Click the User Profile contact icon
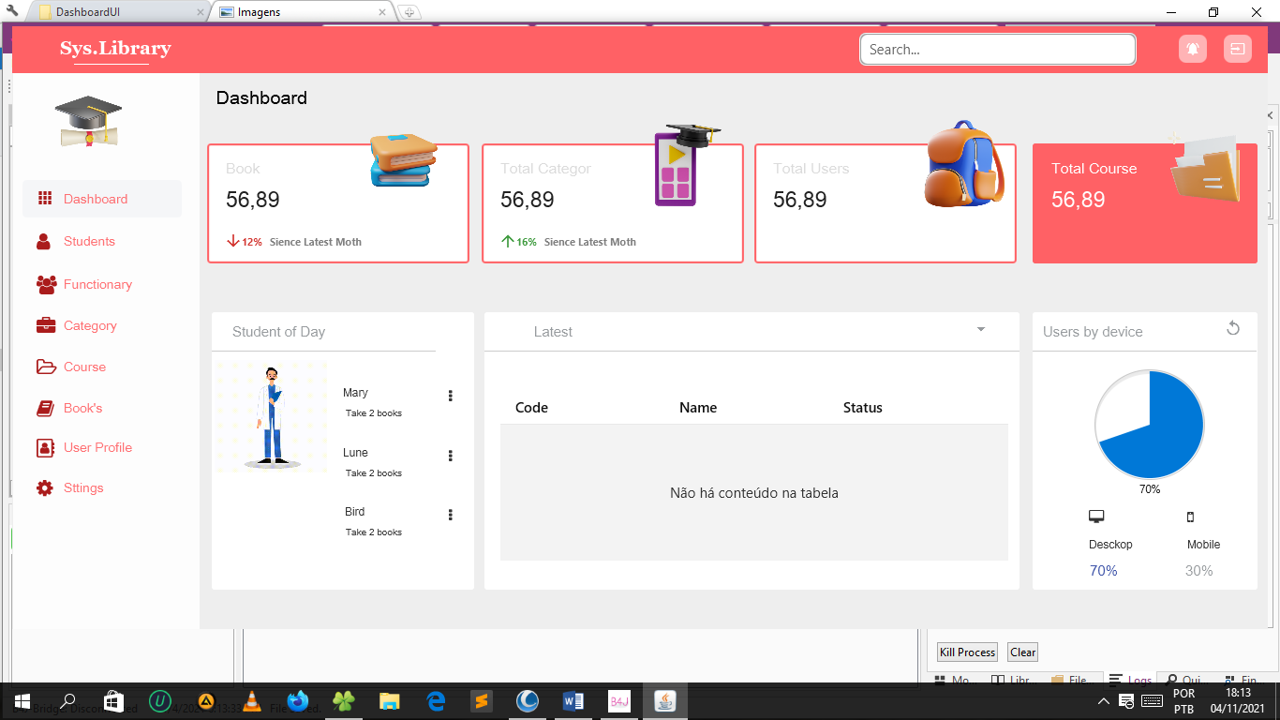Image resolution: width=1280 pixels, height=720 pixels. tap(45, 447)
